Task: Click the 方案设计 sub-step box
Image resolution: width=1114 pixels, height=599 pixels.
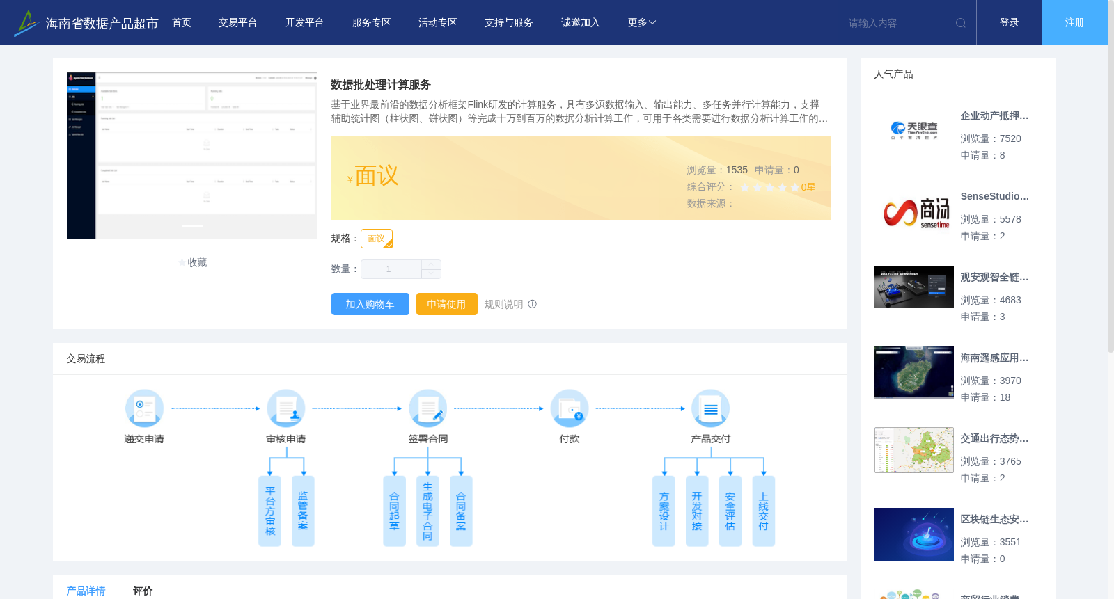Action: pyautogui.click(x=664, y=511)
